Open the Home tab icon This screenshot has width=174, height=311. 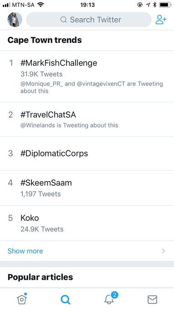22,299
